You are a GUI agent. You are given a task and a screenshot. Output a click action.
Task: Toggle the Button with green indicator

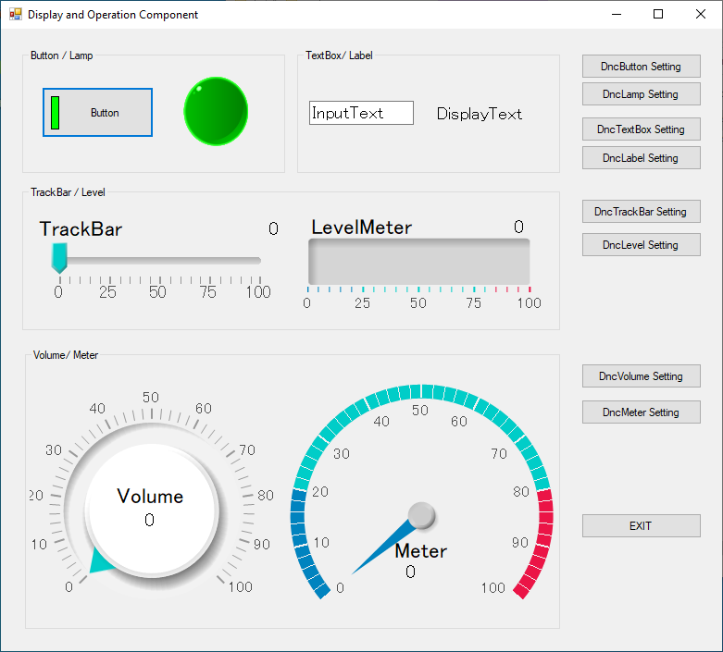(x=97, y=113)
